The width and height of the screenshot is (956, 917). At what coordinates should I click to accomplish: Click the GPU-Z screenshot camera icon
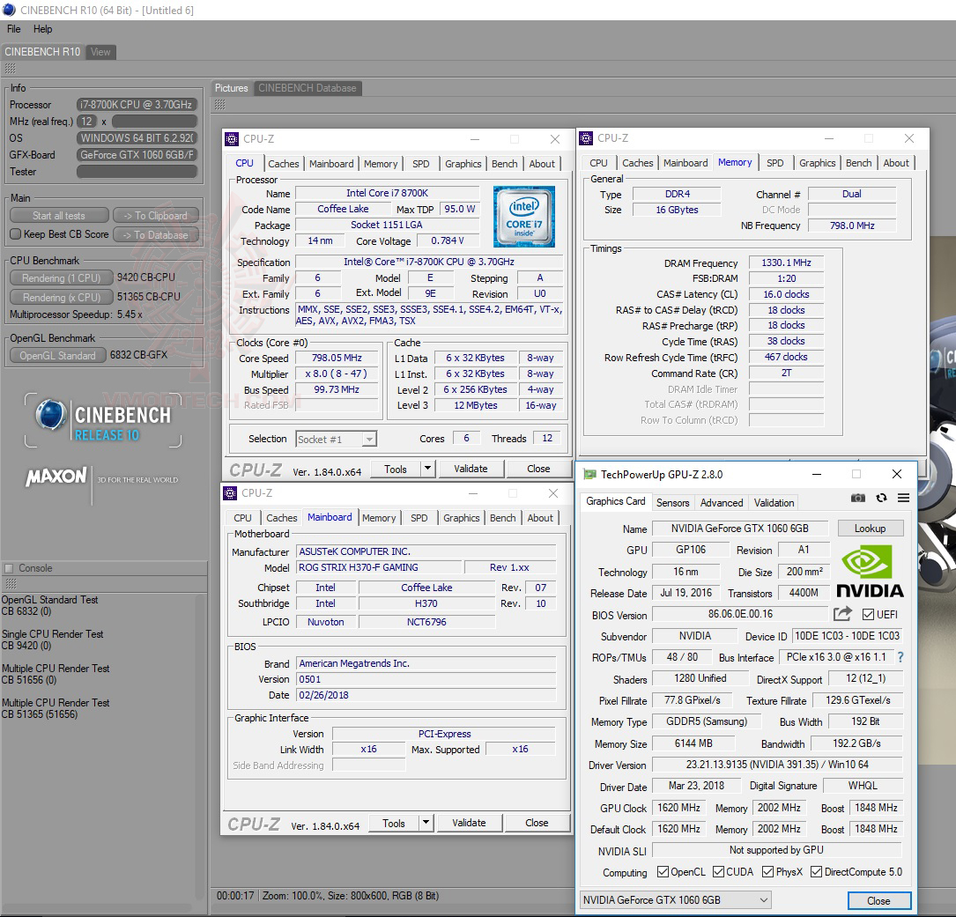pos(857,498)
